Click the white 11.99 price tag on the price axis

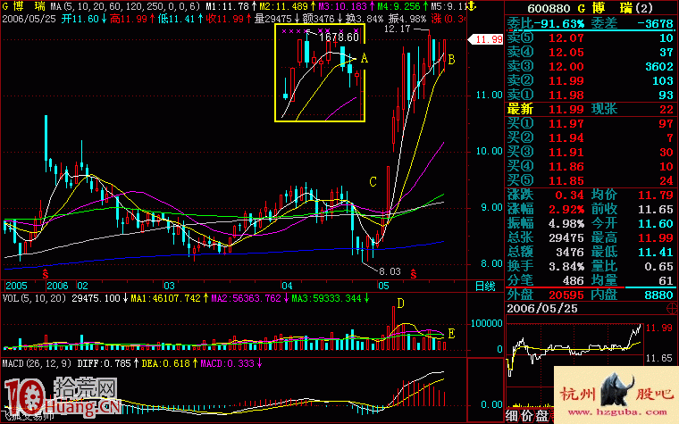coord(486,39)
